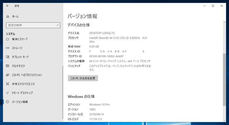Click the sidebar scrollbar thumb
This screenshot has width=229, height=125.
tap(63, 92)
